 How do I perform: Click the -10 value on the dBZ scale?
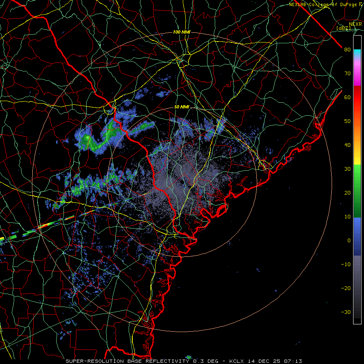[346, 265]
